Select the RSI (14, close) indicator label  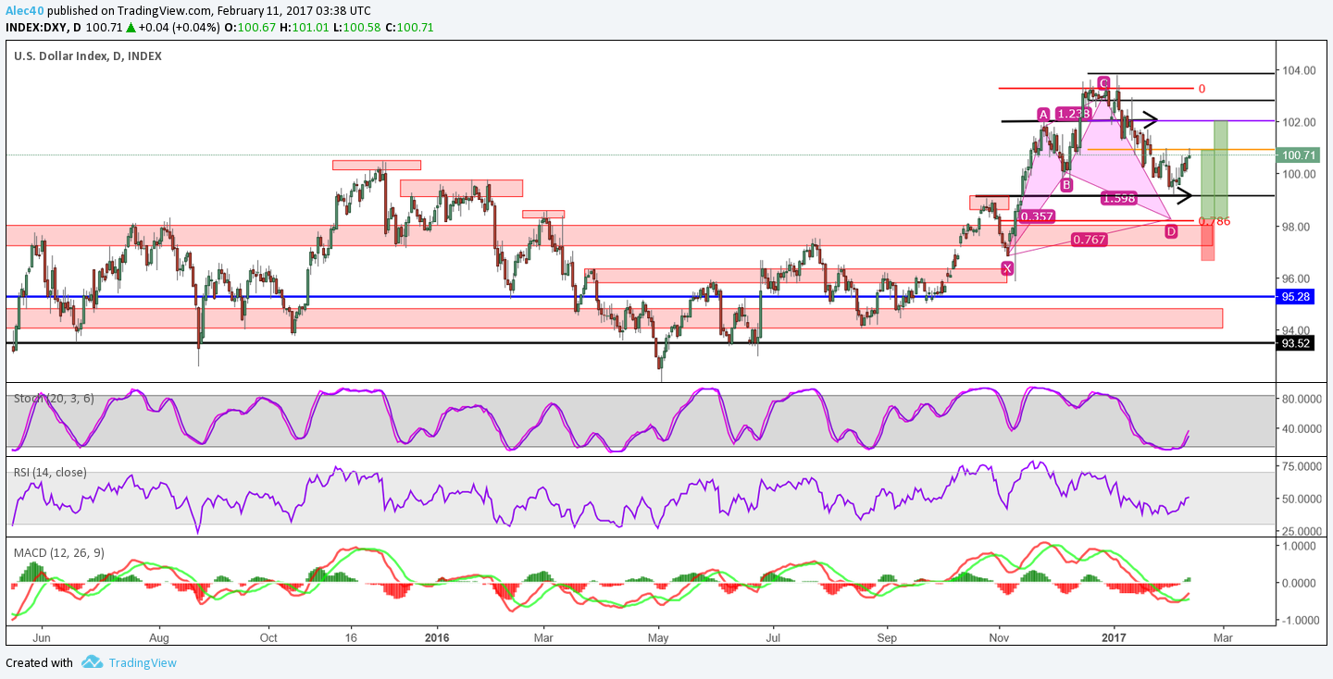50,473
